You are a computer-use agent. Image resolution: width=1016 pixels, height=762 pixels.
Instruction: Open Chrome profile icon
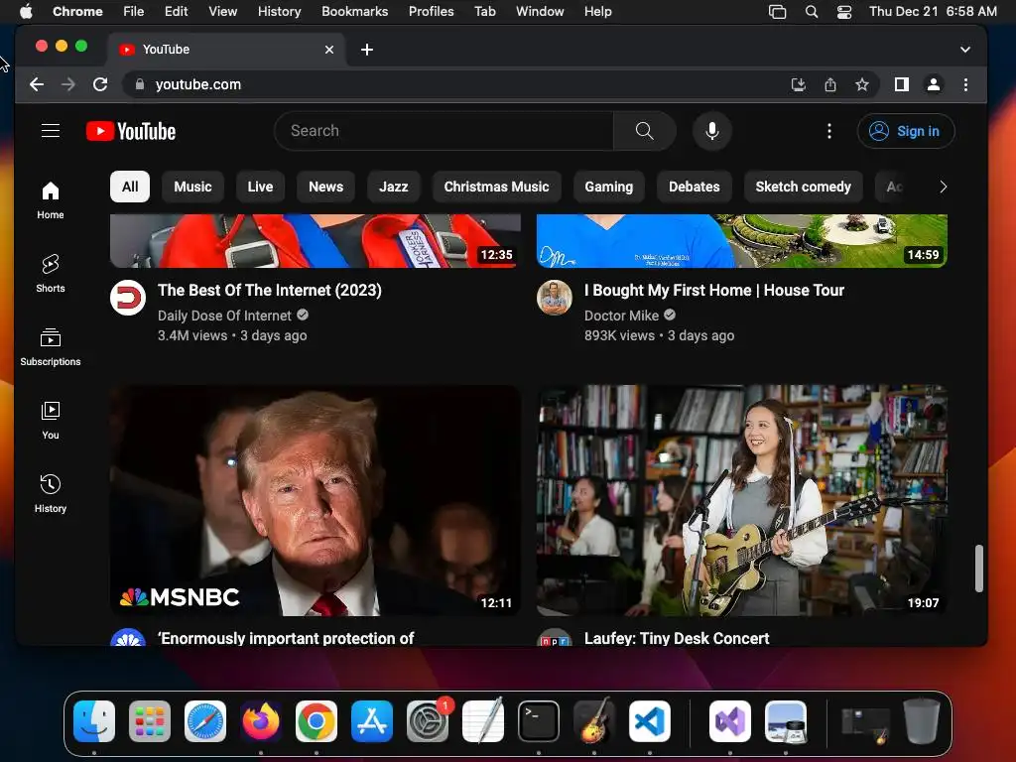[x=933, y=84]
